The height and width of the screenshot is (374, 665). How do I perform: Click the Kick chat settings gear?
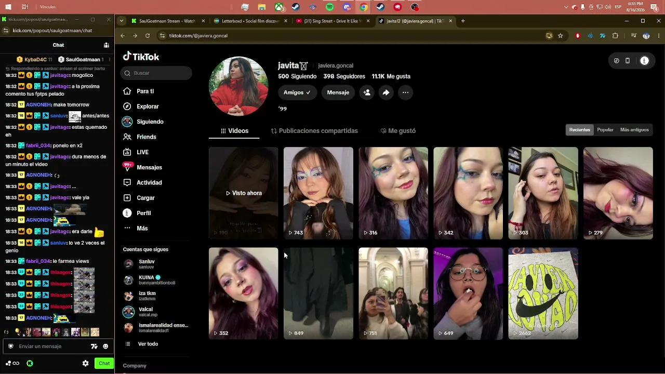point(85,364)
